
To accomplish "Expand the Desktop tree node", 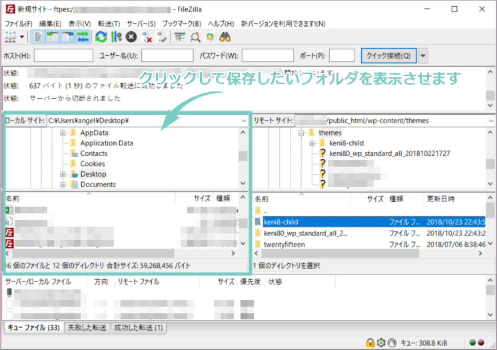I will (x=63, y=174).
